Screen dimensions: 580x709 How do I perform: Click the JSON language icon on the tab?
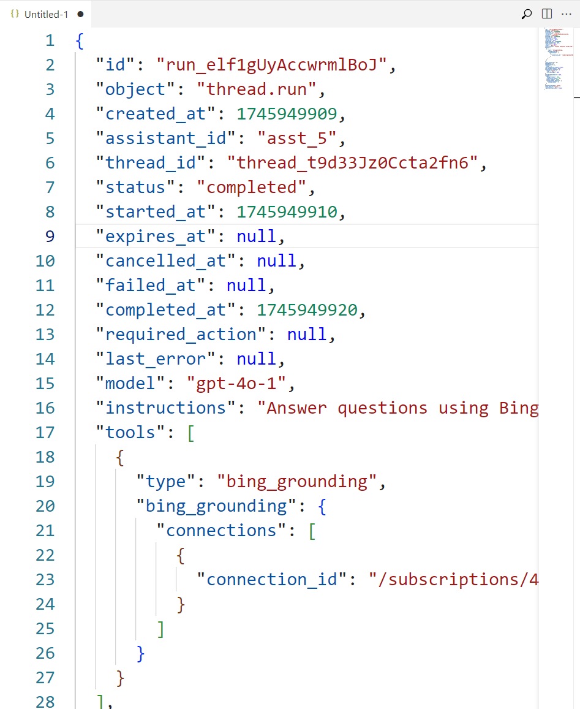click(x=13, y=13)
